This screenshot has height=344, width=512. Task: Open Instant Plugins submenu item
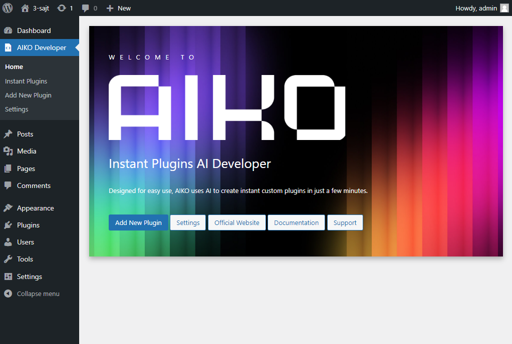tap(26, 81)
